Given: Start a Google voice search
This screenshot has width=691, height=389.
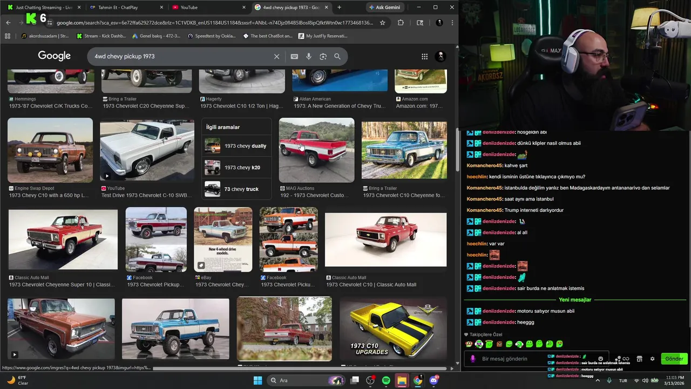Looking at the screenshot, I should click(309, 56).
